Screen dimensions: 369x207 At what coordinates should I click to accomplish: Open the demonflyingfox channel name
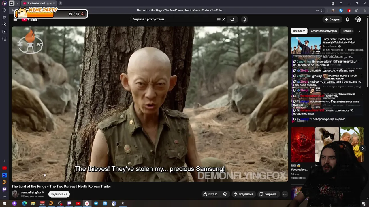pos(31,192)
